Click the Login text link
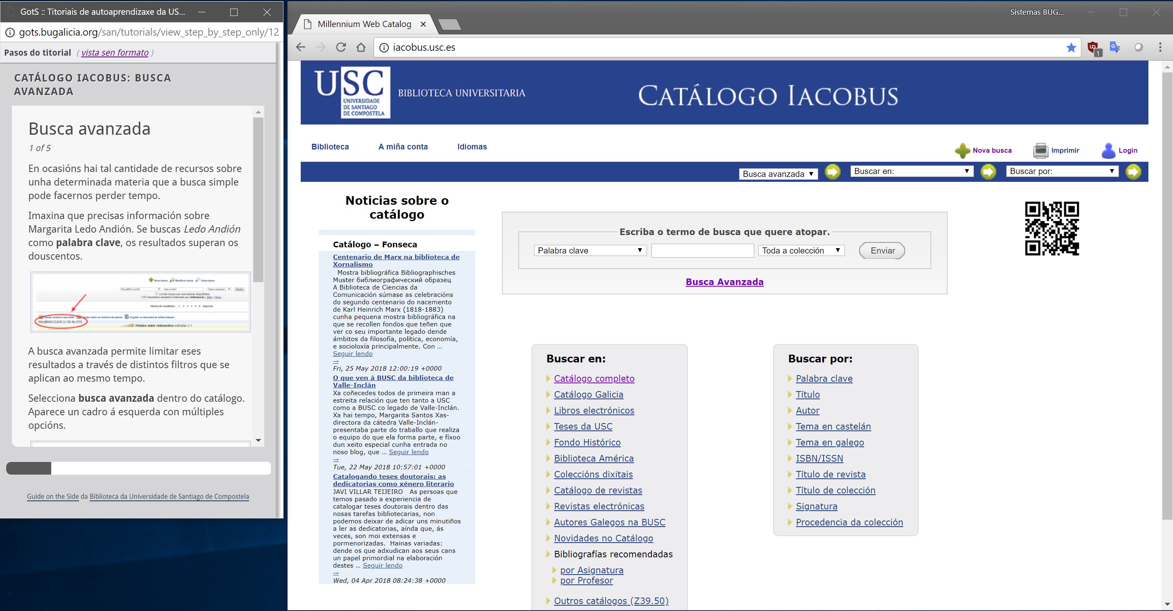Screen dimensions: 1173x611 coord(1128,150)
